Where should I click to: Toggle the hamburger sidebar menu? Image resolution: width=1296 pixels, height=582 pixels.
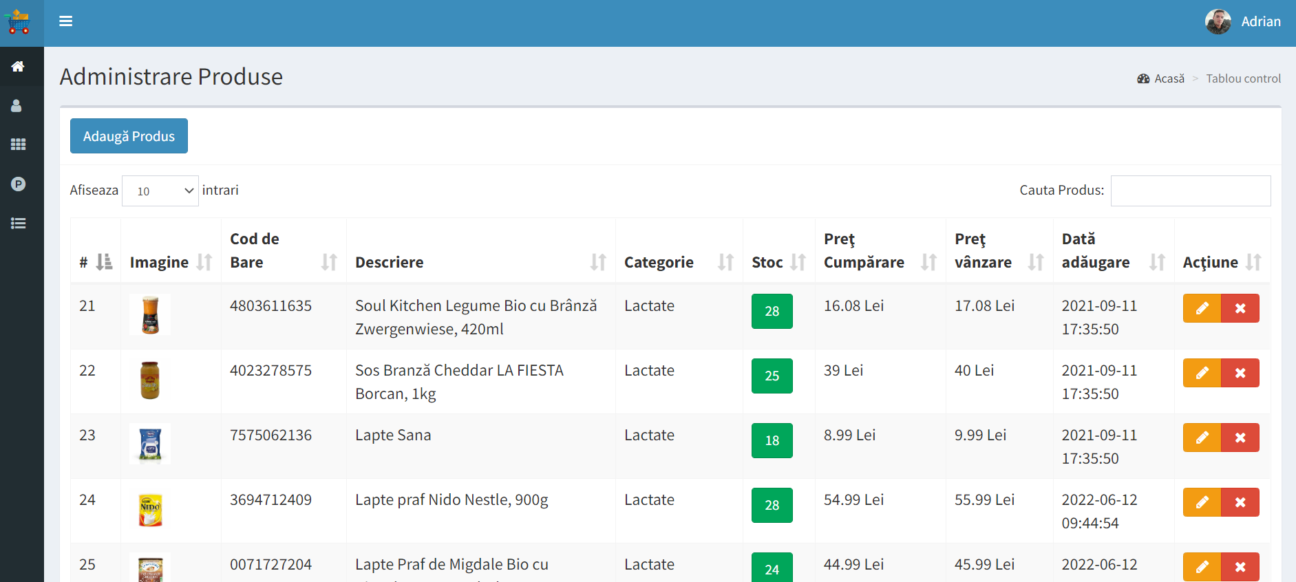(66, 21)
